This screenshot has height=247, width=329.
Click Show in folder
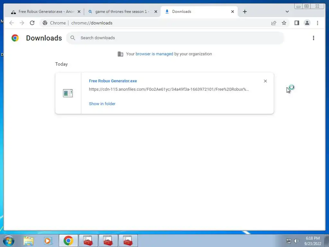[x=102, y=104]
